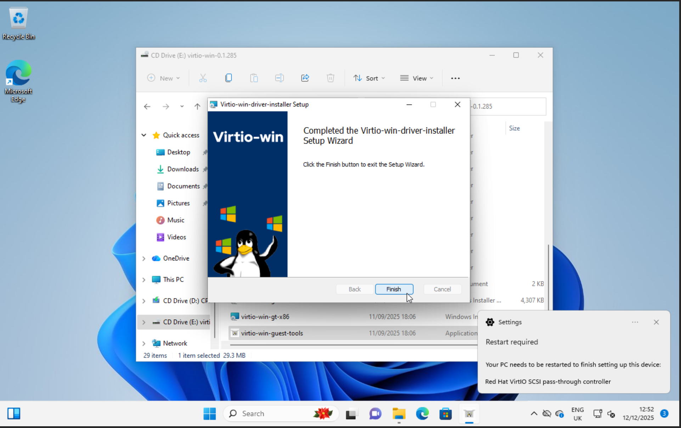
Task: Click the Explorer address bar path field
Action: click(508, 106)
